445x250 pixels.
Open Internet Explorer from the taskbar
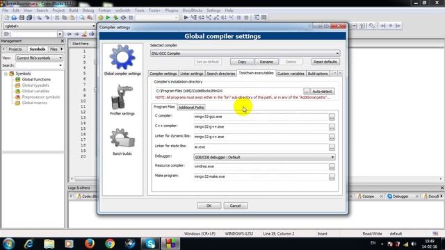[x=29, y=244]
